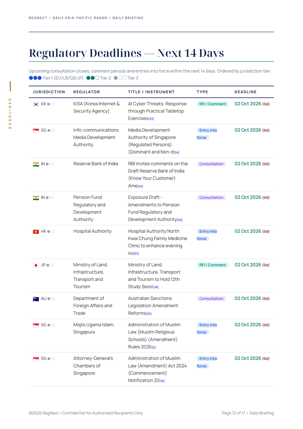Click RFI / Comment badge in Ministry of Land row

[213, 265]
